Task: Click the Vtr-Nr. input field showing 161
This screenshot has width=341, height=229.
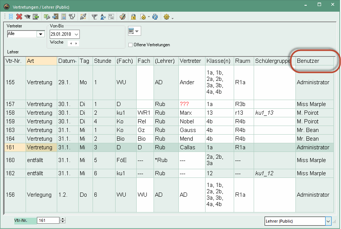Action: [x=48, y=220]
